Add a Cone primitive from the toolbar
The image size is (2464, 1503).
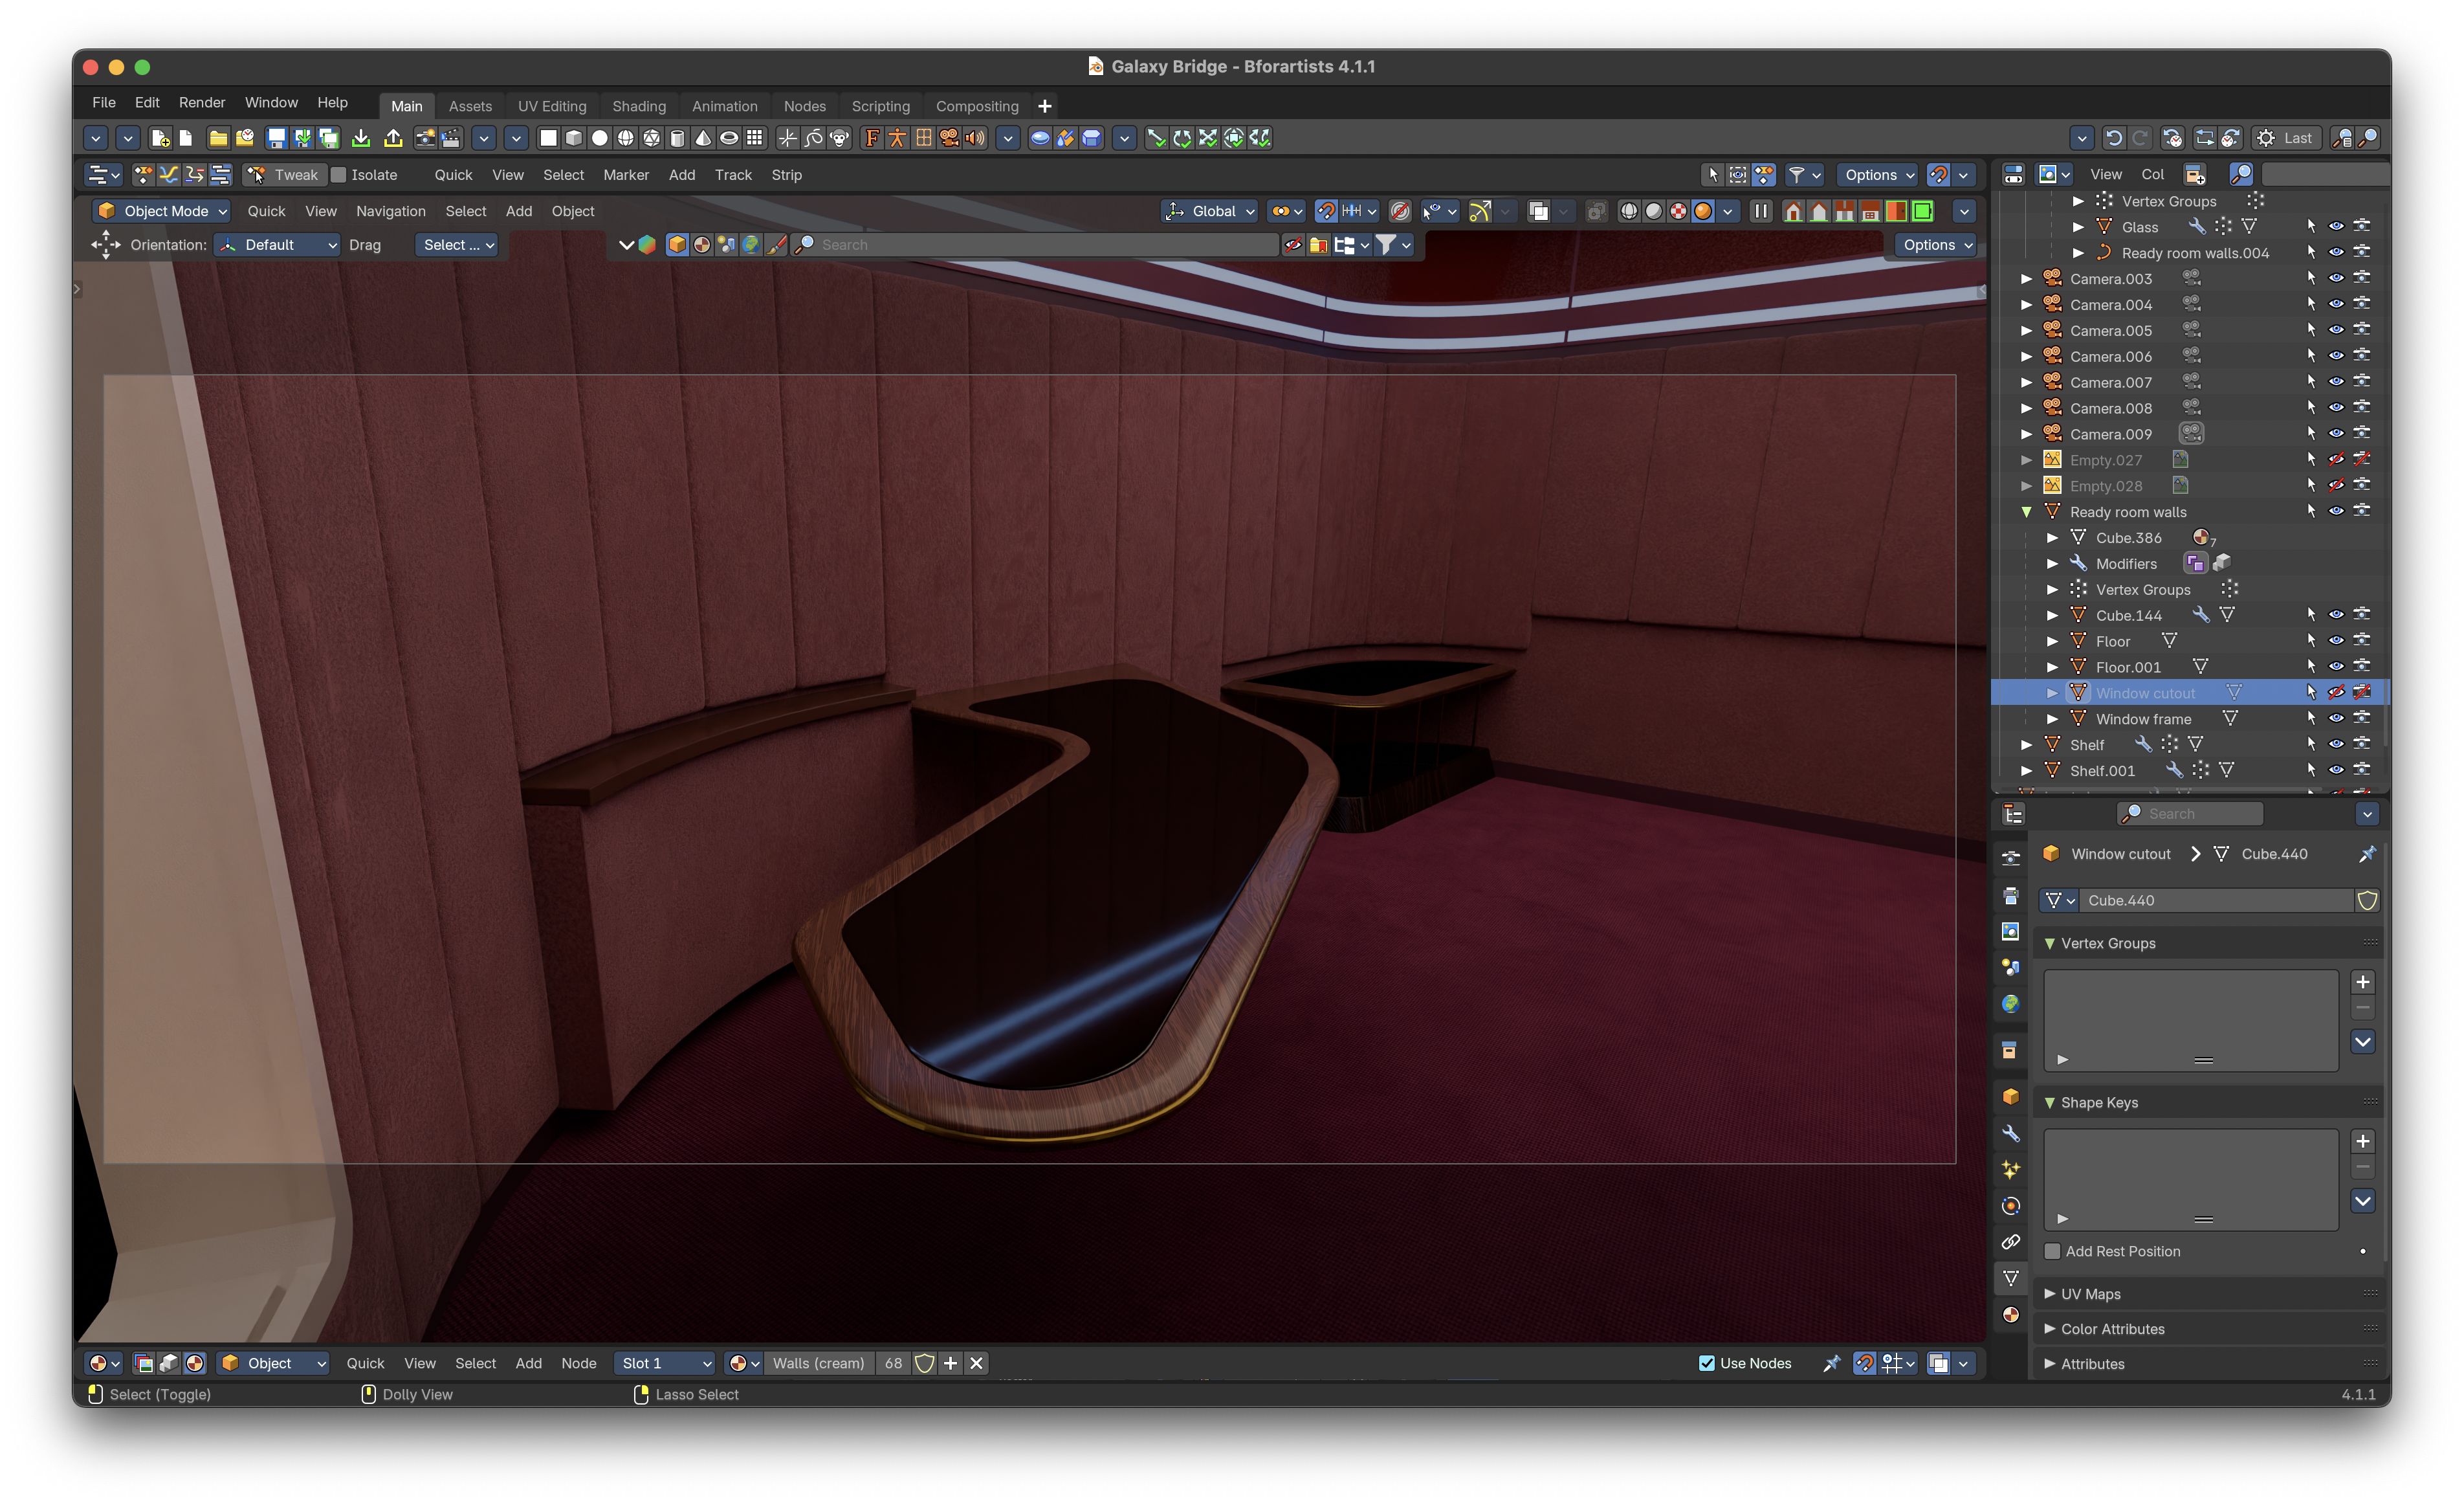click(x=703, y=138)
